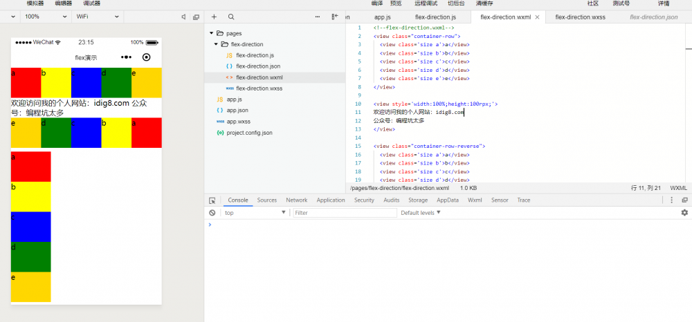Open file search with the magnifier icon
This screenshot has height=322, width=692.
point(231,17)
